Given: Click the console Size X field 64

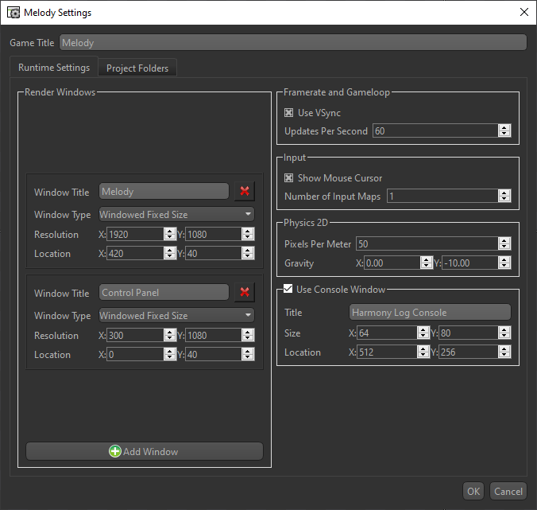Looking at the screenshot, I should point(387,333).
